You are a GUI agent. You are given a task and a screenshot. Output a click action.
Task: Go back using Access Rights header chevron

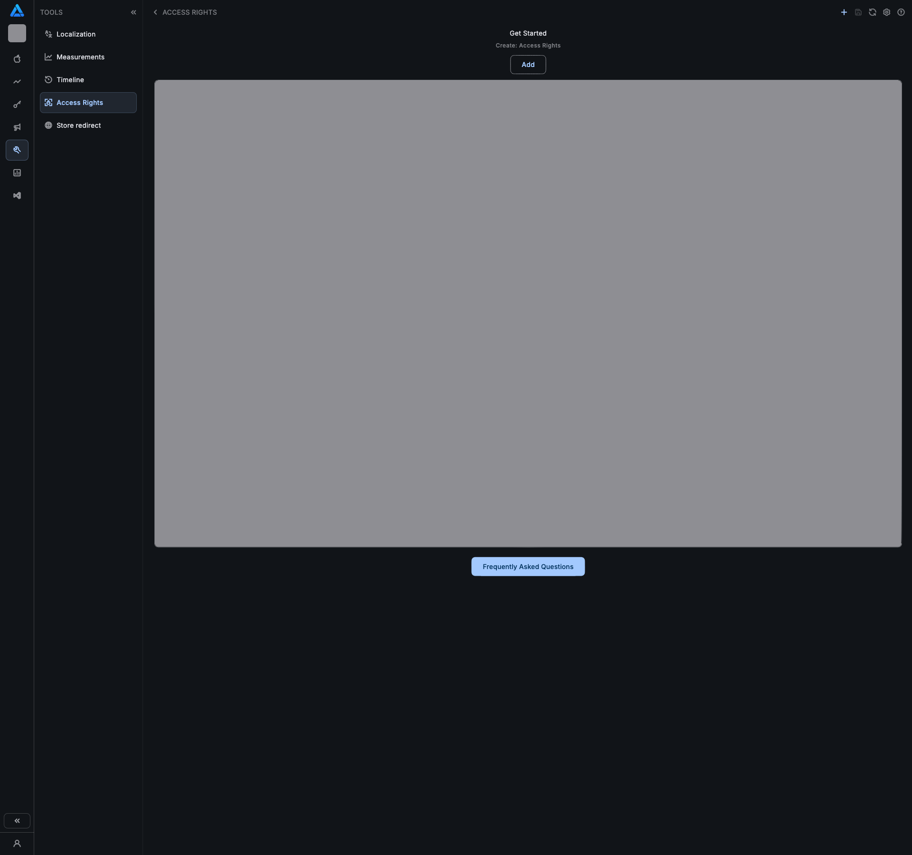tap(155, 12)
